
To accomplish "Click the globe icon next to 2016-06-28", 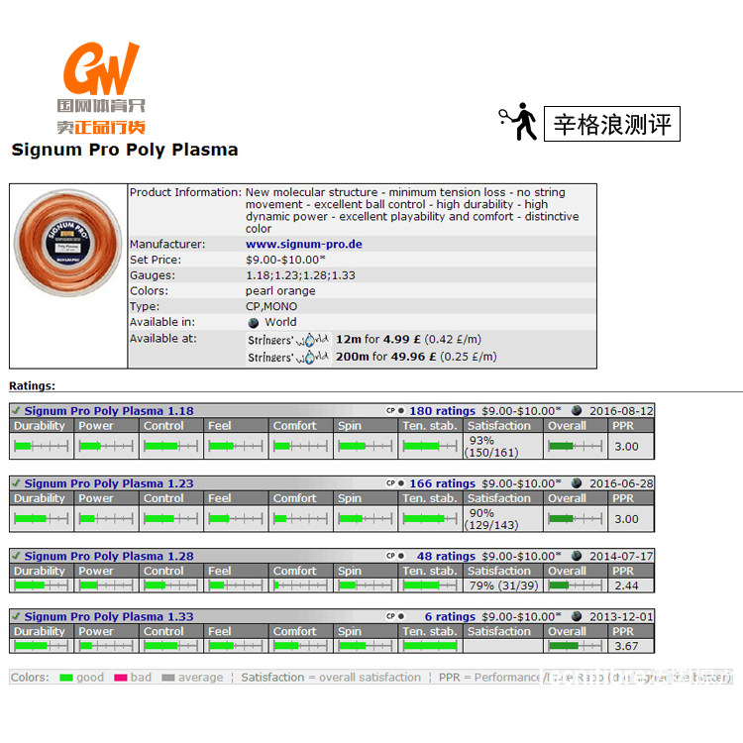I will click(x=577, y=482).
